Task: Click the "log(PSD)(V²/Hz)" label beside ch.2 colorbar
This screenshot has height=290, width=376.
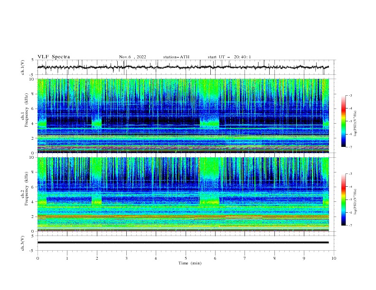Action: click(355, 202)
